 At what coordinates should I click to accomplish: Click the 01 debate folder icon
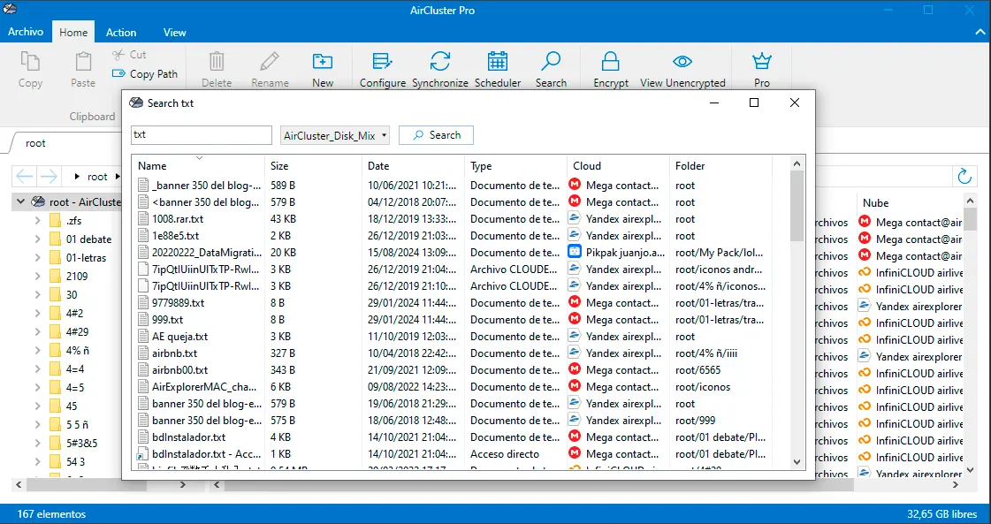point(55,239)
